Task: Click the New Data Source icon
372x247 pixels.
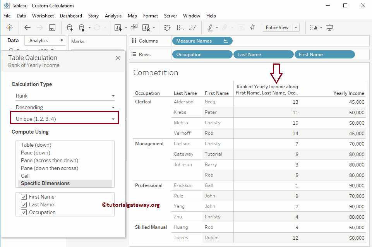Action: pos(70,27)
